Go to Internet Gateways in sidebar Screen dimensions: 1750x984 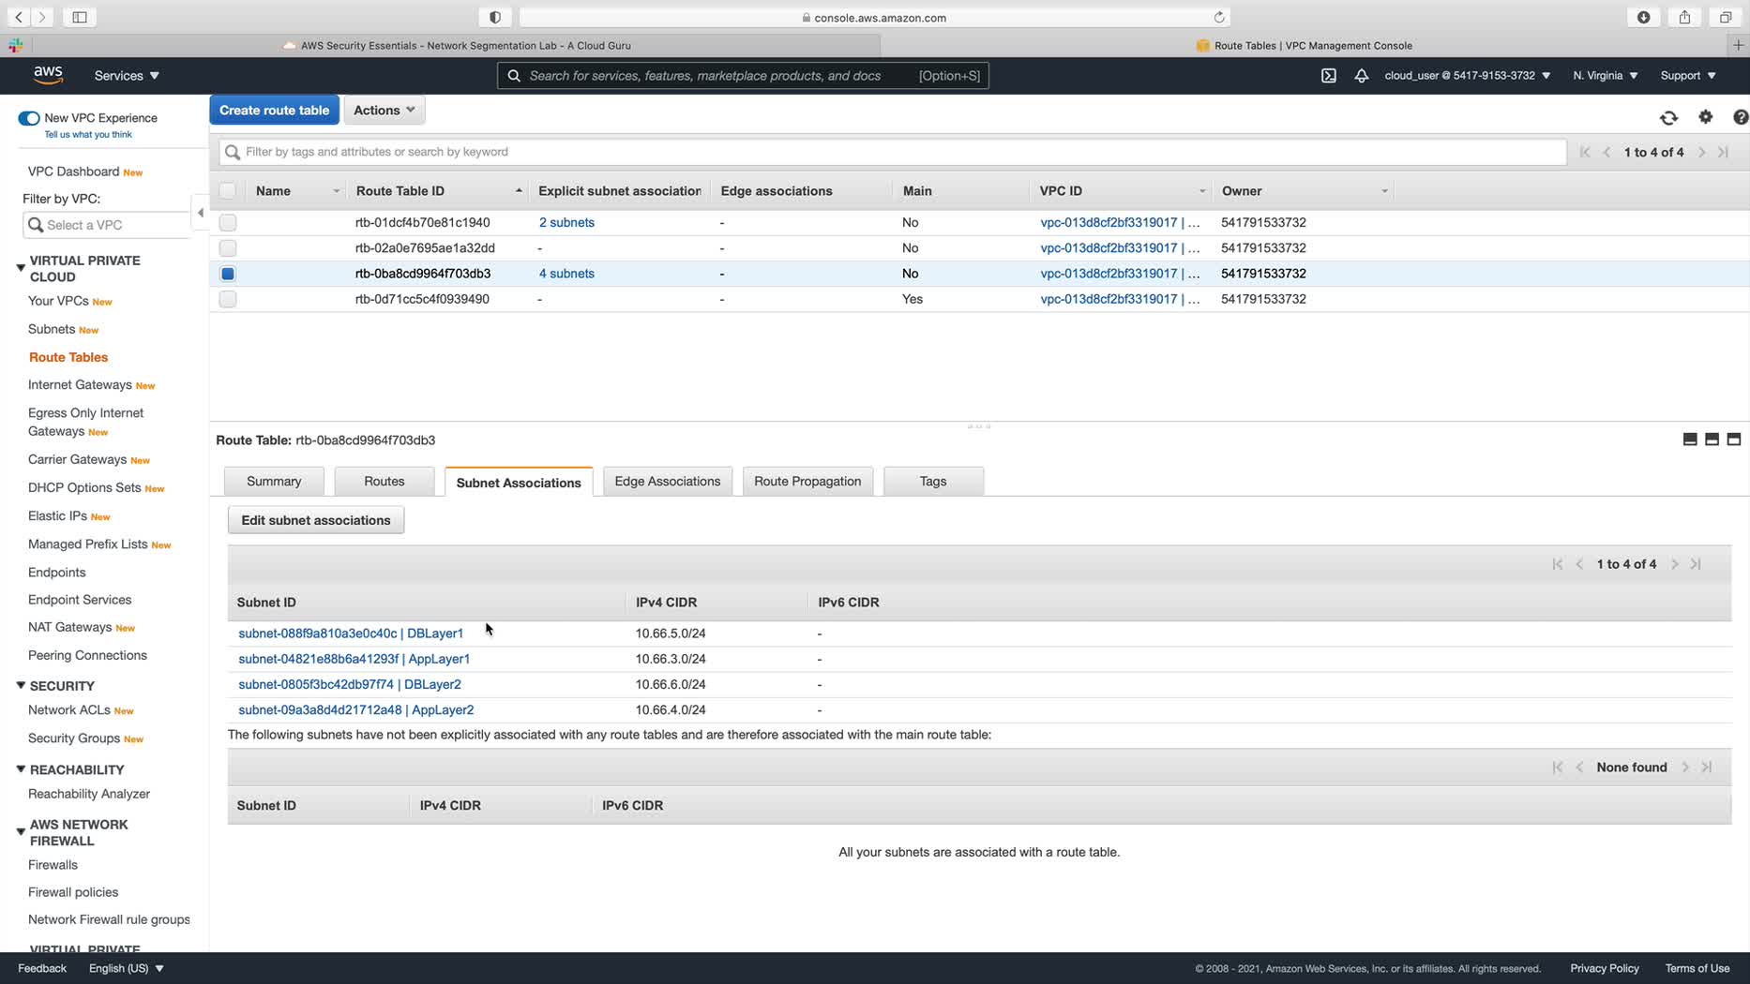(80, 385)
